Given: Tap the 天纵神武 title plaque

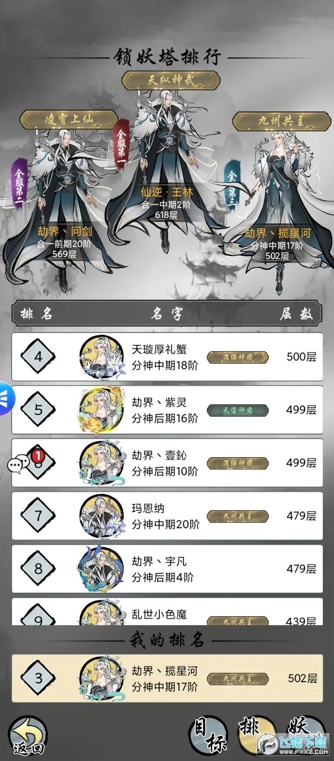Looking at the screenshot, I should [x=170, y=80].
